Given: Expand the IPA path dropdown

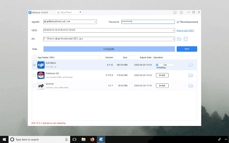Looking at the screenshot, I should pos(173,39).
